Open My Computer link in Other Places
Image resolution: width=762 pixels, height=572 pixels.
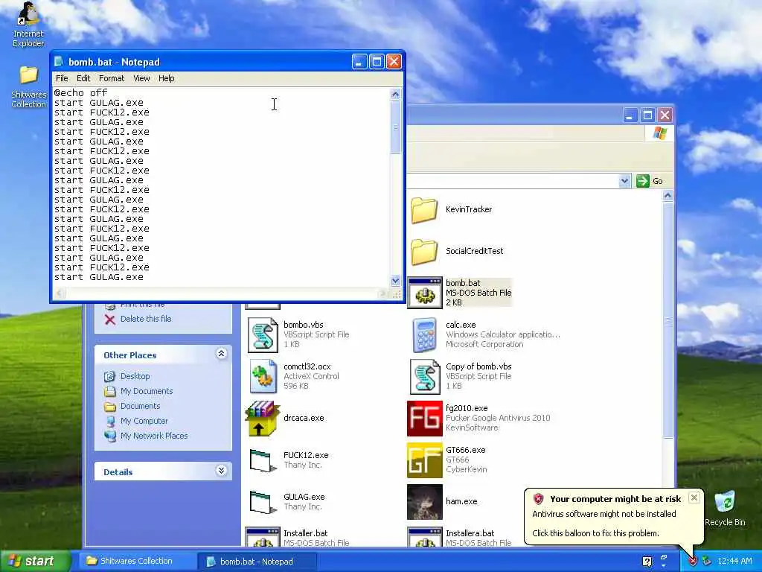coord(144,421)
